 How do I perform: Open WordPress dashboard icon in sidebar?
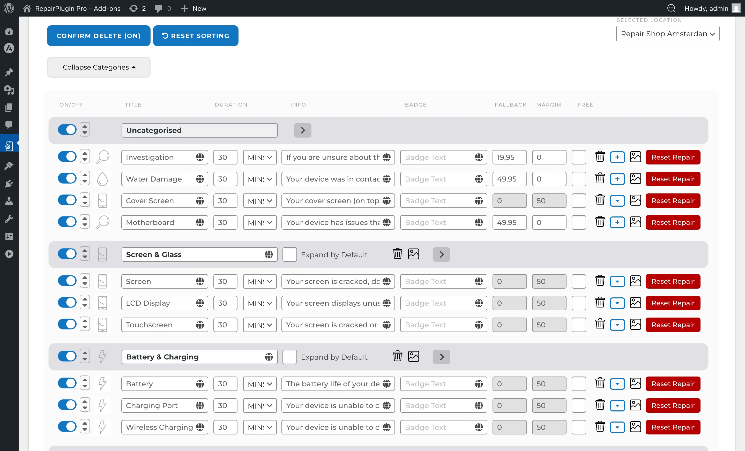point(9,32)
